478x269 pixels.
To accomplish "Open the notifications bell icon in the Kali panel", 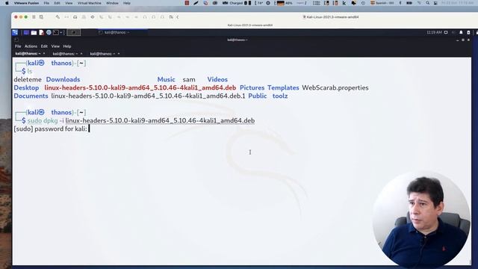I will pos(461,32).
